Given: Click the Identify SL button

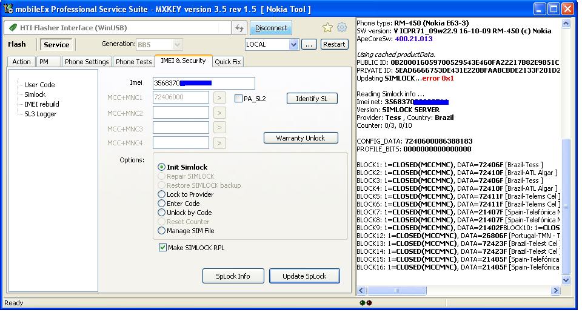Looking at the screenshot, I should 312,99.
